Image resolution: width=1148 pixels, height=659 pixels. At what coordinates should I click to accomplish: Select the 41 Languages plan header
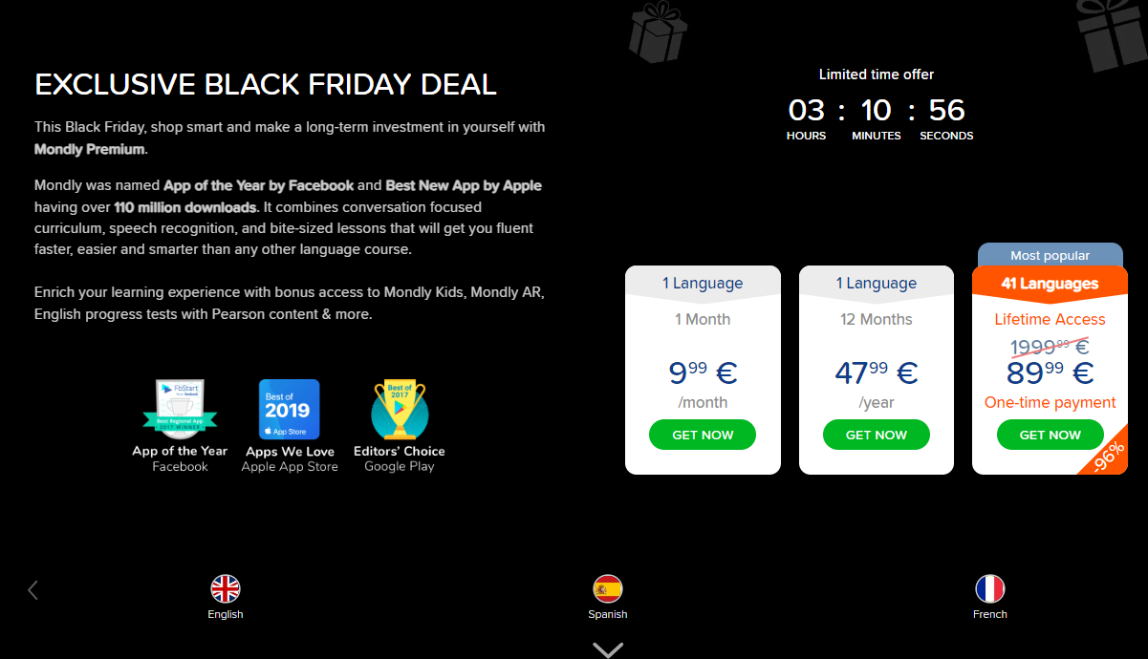1050,284
